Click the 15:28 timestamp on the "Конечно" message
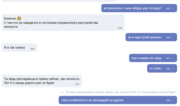This screenshot has height=106, width=180. click(x=120, y=28)
